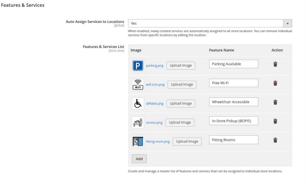Click the service desk icon thumbnail
306x183 pixels.
click(138, 123)
